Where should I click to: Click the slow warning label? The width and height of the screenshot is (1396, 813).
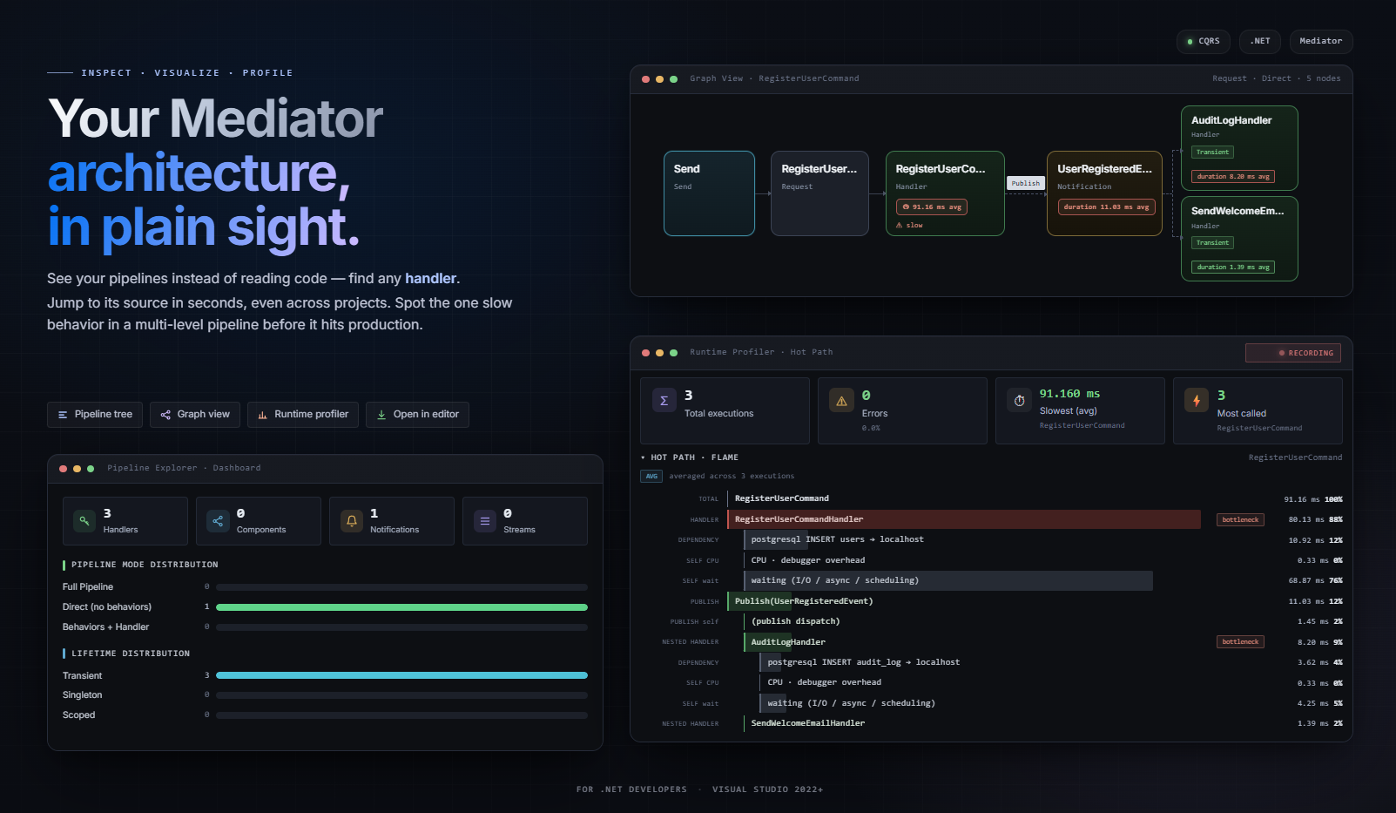coord(909,226)
